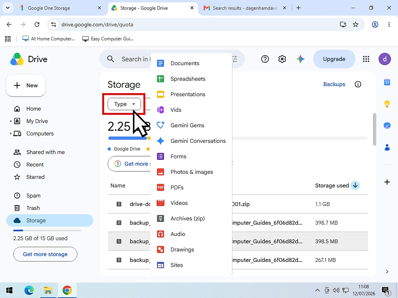398x298 pixels.
Task: Select the Forms icon in Type list
Action: [161, 156]
